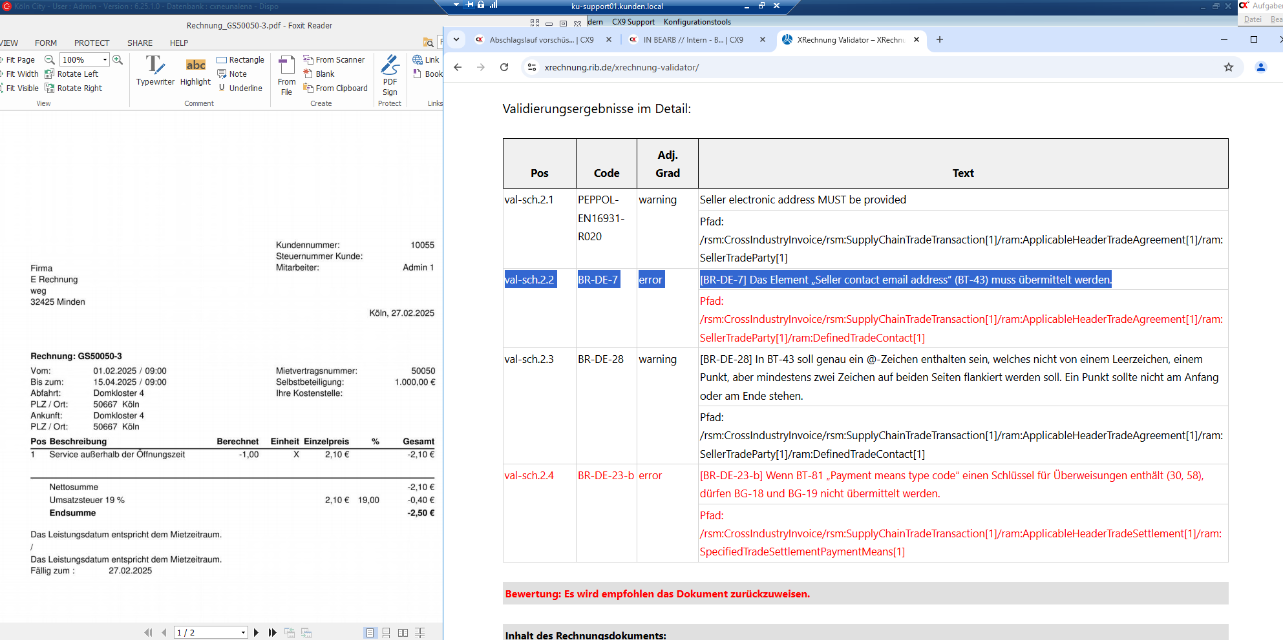
Task: Create a PDF From File
Action: click(286, 74)
